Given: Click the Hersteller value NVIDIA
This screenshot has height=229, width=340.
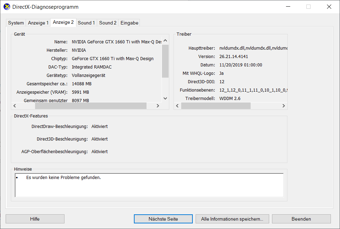Looking at the screenshot, I should click(79, 50).
